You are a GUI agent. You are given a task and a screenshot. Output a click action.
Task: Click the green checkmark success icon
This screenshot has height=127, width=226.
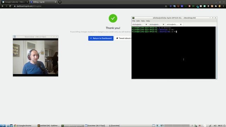click(x=113, y=18)
